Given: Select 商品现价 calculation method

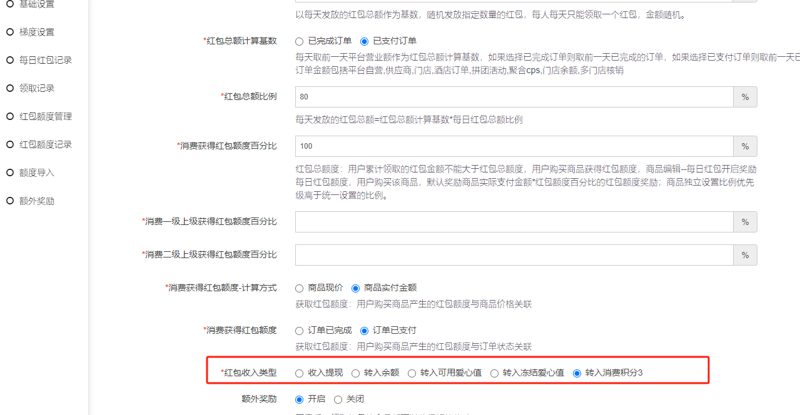Looking at the screenshot, I should coord(300,288).
